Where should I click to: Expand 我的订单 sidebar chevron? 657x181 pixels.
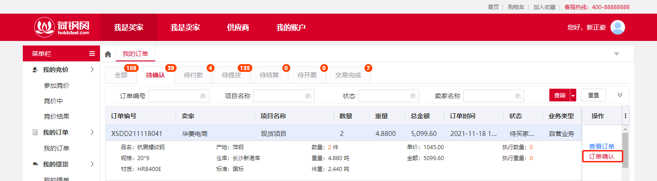pyautogui.click(x=92, y=132)
